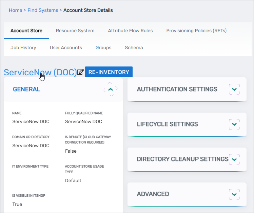The image size is (254, 213).
Task: Open Provisioning Policies (RETs) tab
Action: click(196, 31)
